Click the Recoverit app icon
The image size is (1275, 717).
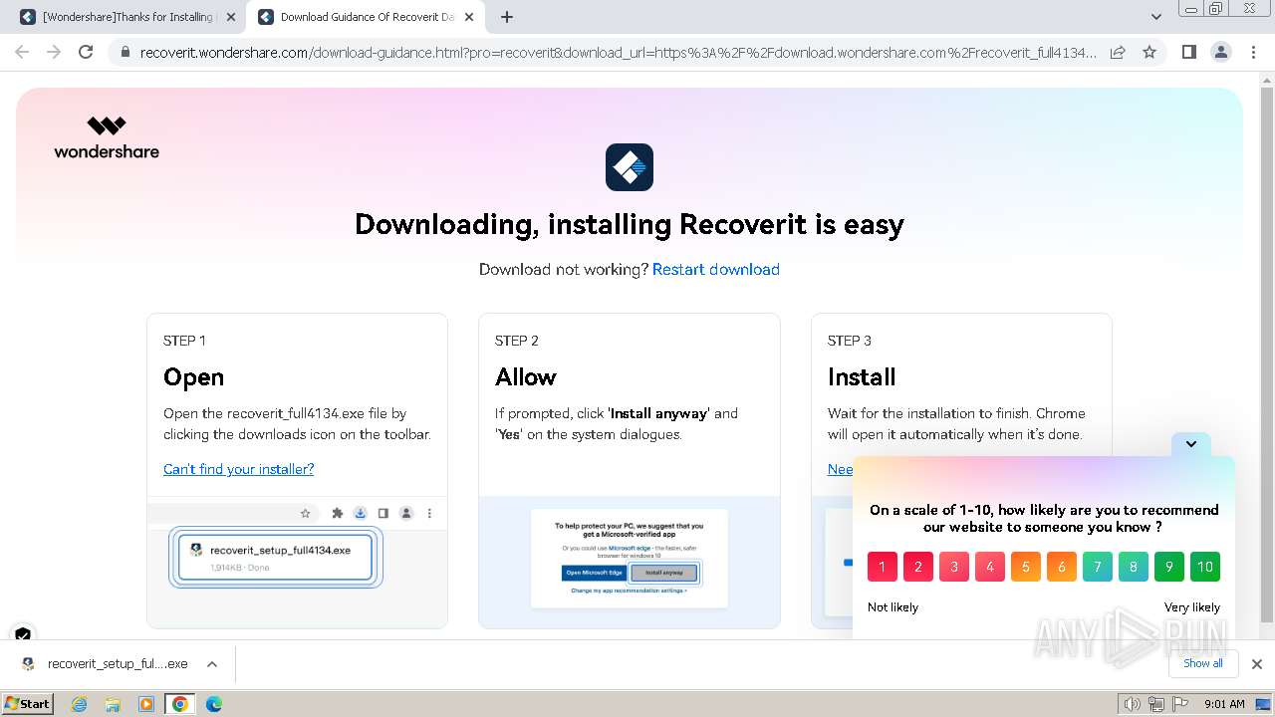tap(630, 166)
